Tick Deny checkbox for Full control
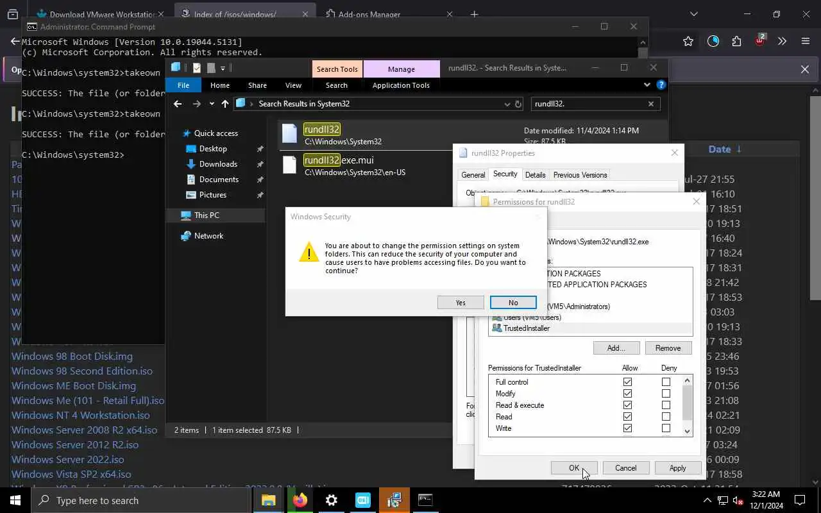 point(666,382)
